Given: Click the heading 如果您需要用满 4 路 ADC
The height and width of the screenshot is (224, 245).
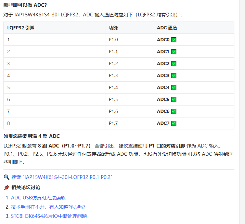Looking at the screenshot, I should (31, 136).
